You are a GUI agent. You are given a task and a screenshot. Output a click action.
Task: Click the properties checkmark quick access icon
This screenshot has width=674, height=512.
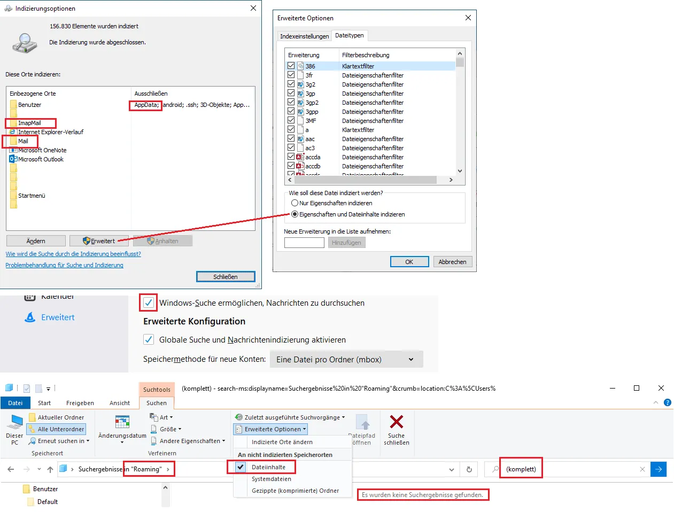click(27, 389)
